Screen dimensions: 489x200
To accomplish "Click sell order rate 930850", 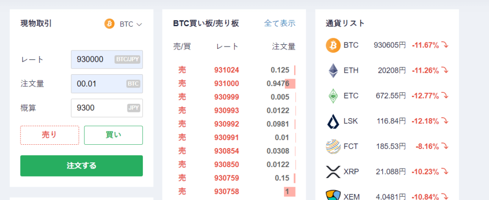I will (x=227, y=165).
